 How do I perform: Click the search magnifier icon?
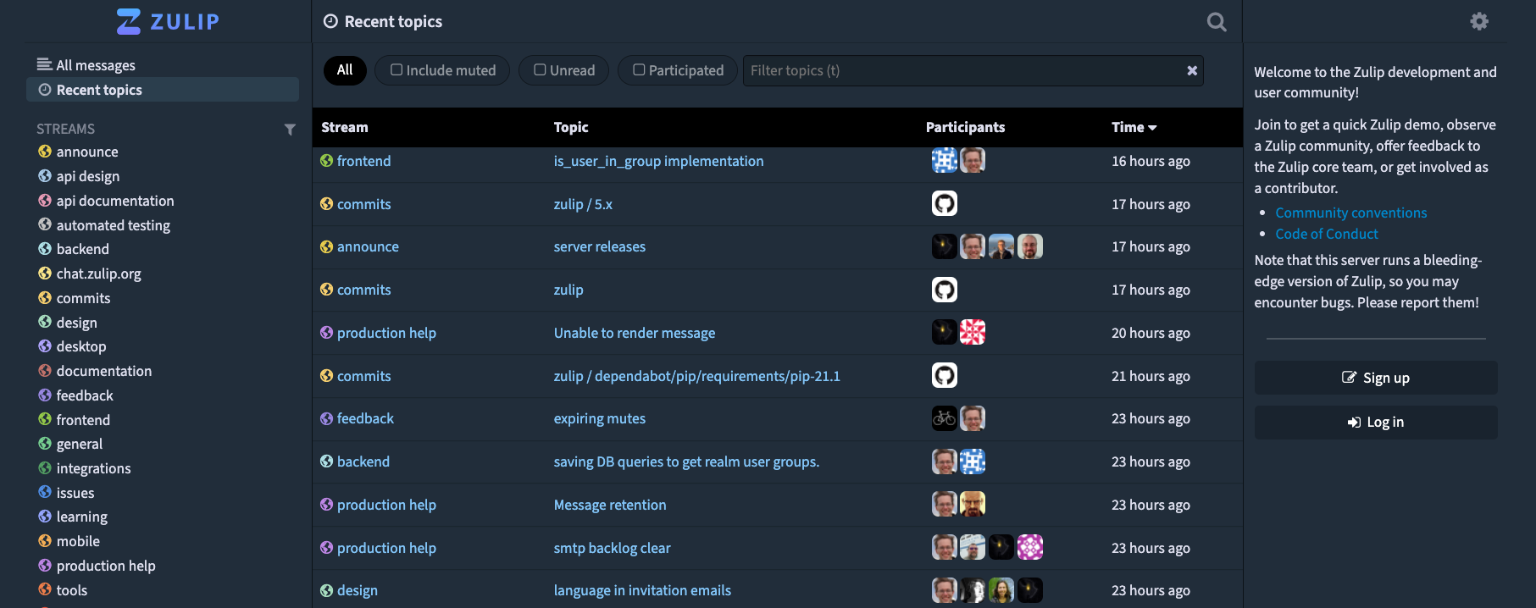(x=1216, y=22)
